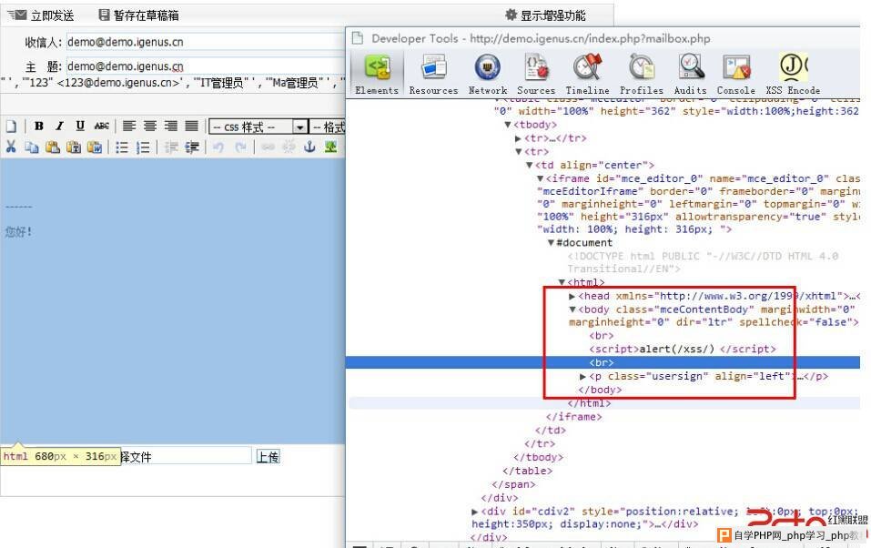Click the Developer Tools title bar text
871x548 pixels.
tap(541, 38)
